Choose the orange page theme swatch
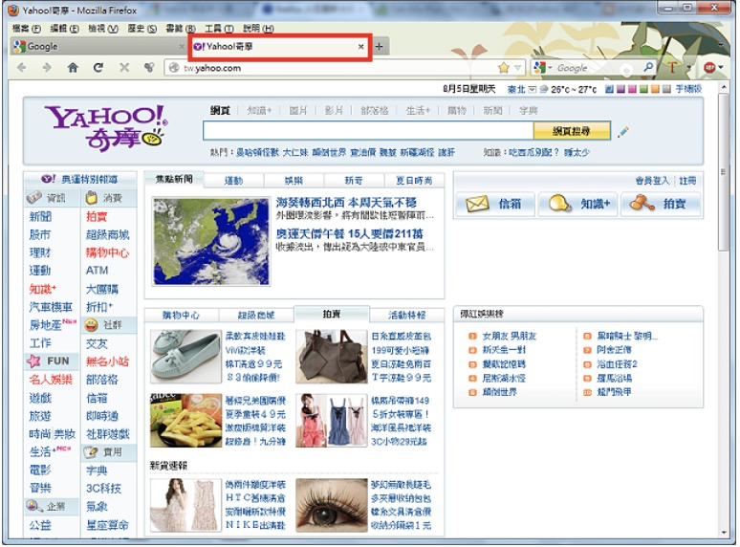This screenshot has height=547, width=740. (655, 89)
